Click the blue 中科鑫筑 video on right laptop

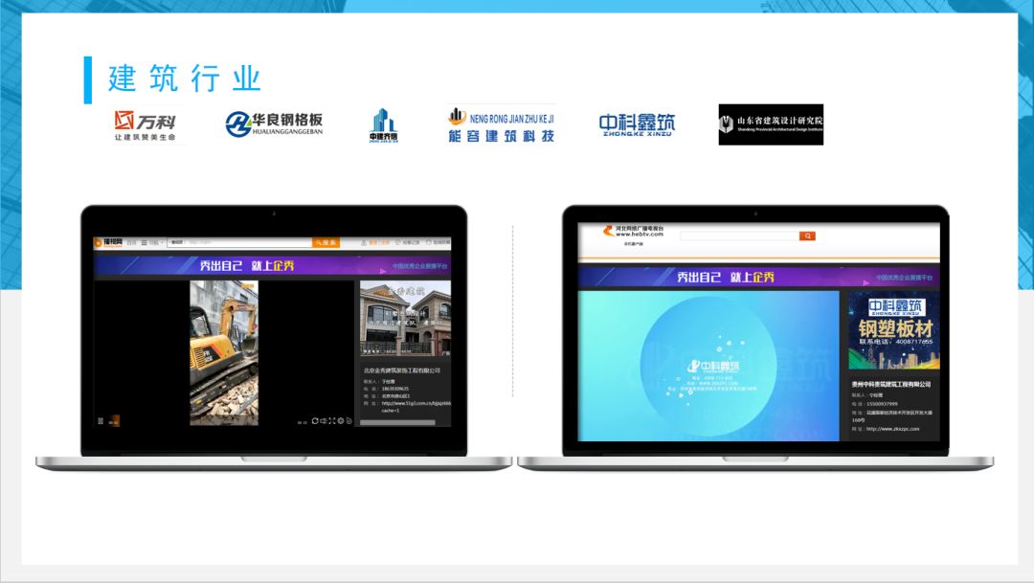pyautogui.click(x=708, y=366)
